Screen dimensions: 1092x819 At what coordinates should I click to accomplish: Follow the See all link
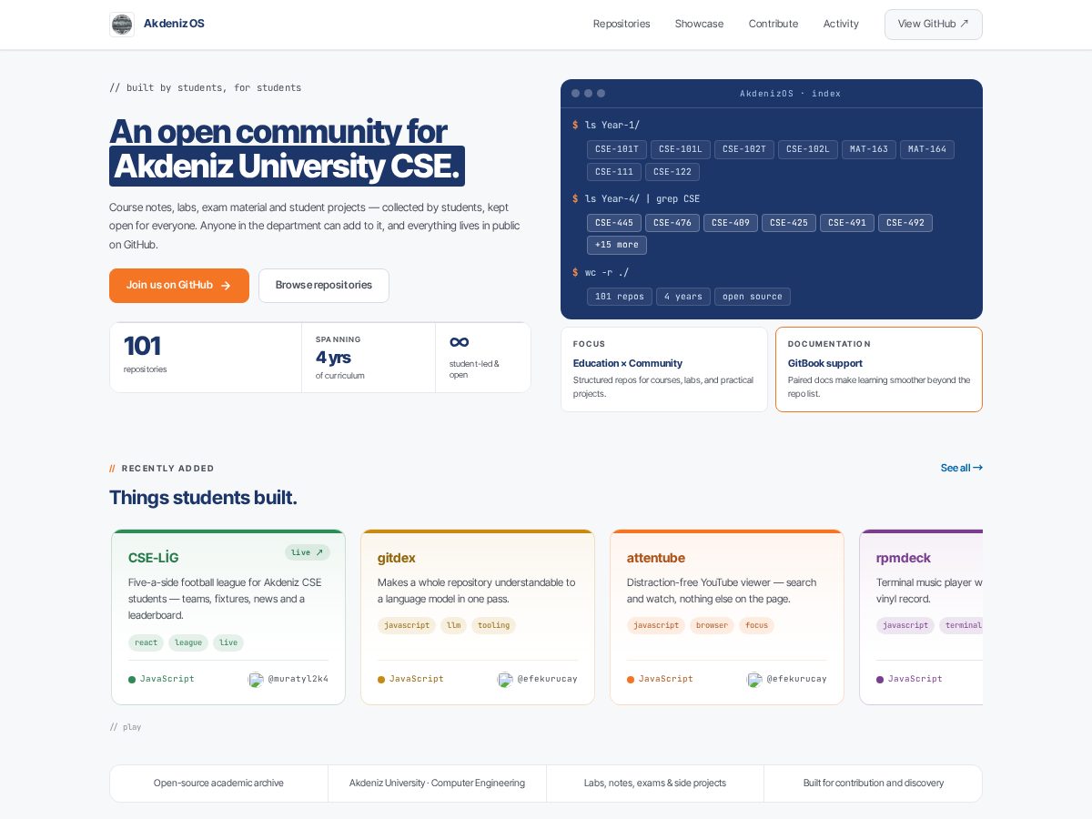[x=962, y=468]
